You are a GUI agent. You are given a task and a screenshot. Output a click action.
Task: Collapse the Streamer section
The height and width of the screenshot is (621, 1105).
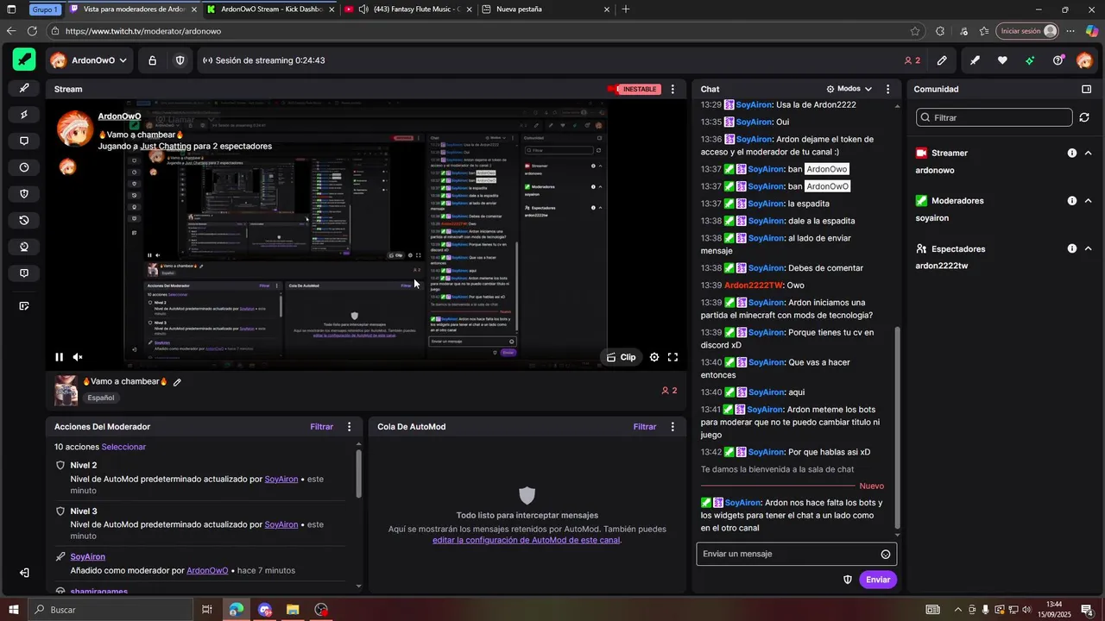tap(1088, 153)
